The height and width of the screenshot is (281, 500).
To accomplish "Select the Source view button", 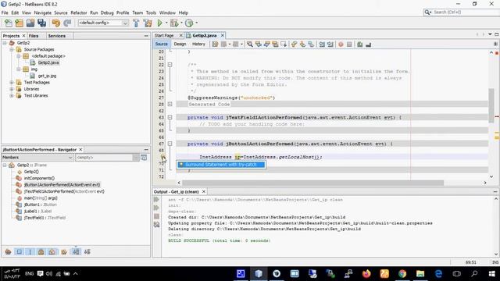I will click(x=162, y=44).
